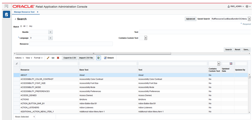Open the View menu

click(29, 58)
